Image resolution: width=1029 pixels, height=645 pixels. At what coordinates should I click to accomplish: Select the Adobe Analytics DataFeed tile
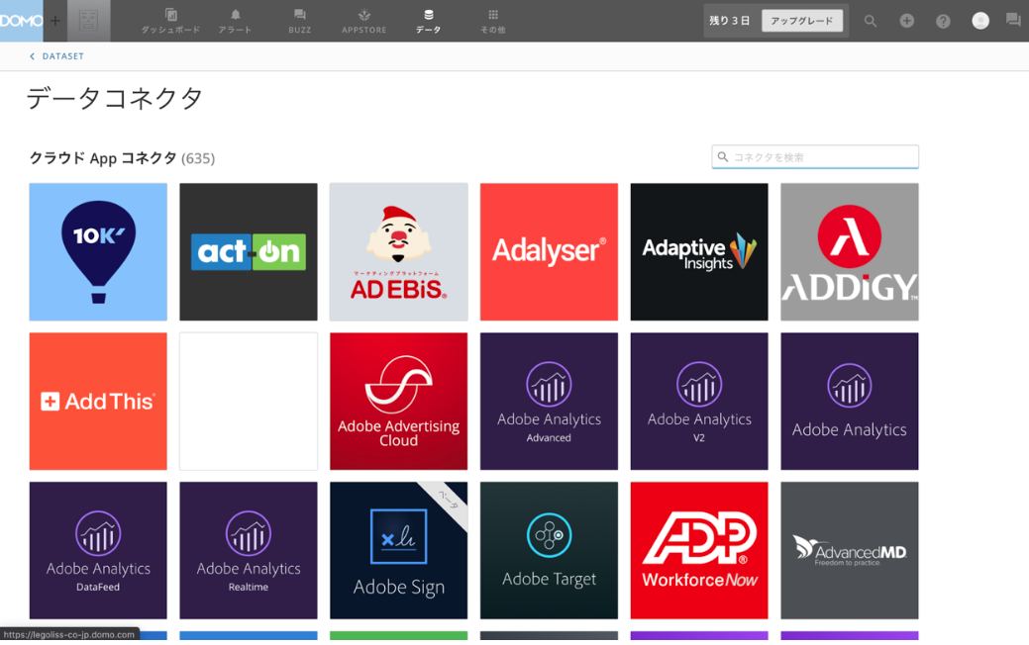pos(98,551)
